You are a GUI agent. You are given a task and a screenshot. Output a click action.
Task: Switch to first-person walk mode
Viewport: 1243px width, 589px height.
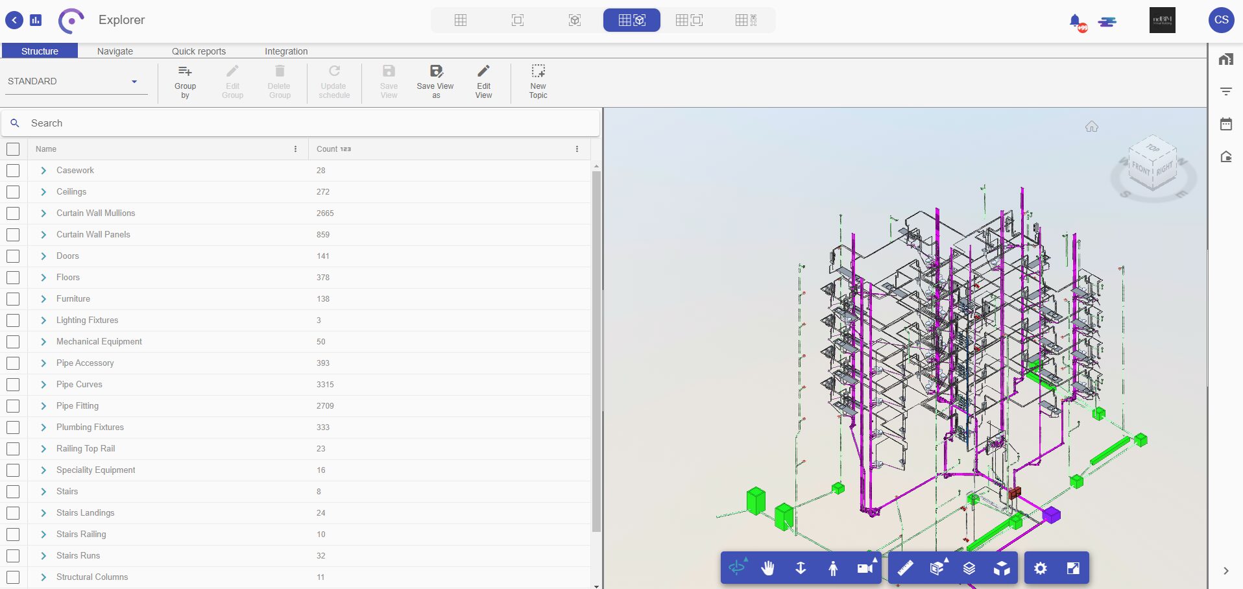point(833,568)
